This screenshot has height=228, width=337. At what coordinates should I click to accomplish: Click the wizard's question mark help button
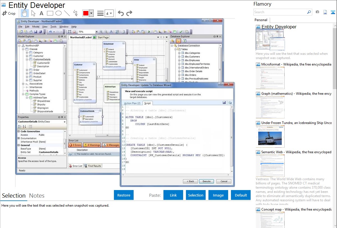pyautogui.click(x=221, y=84)
